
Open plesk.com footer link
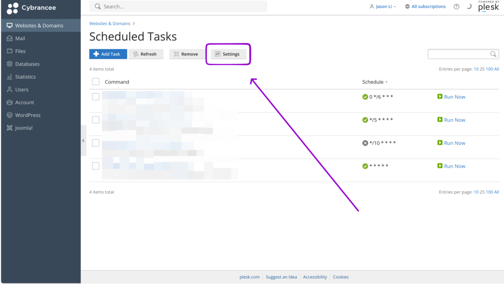click(250, 277)
